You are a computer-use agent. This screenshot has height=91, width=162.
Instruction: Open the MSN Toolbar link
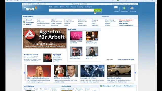click(x=124, y=22)
